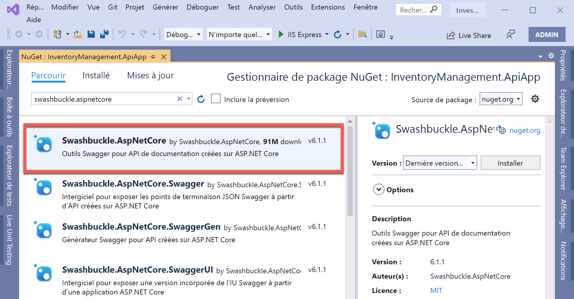
Task: Open the Extensions menu
Action: 328,7
